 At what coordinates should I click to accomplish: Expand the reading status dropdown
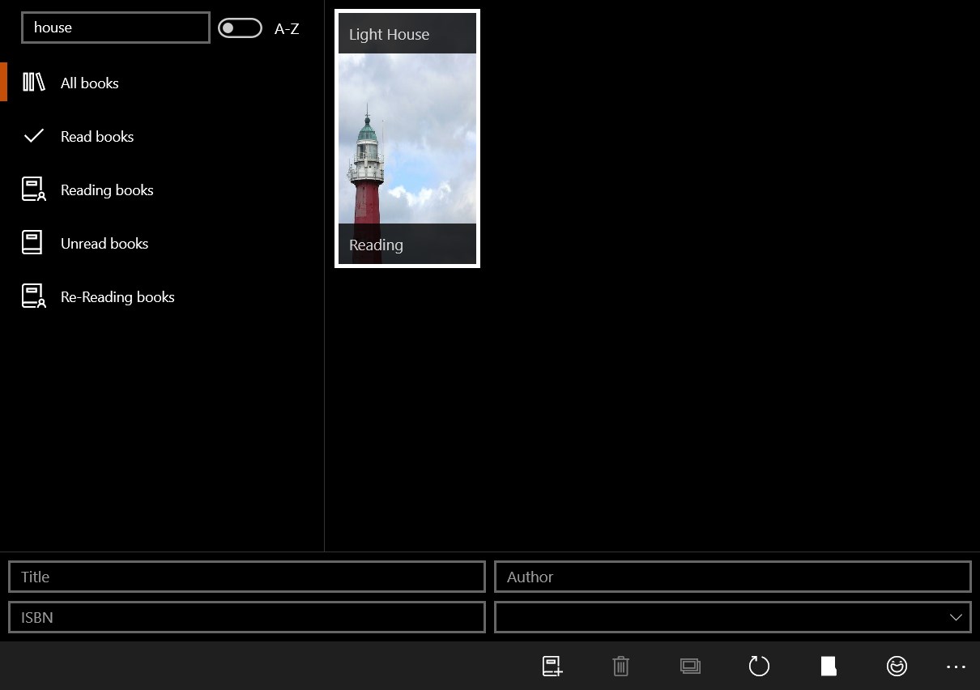pos(733,617)
